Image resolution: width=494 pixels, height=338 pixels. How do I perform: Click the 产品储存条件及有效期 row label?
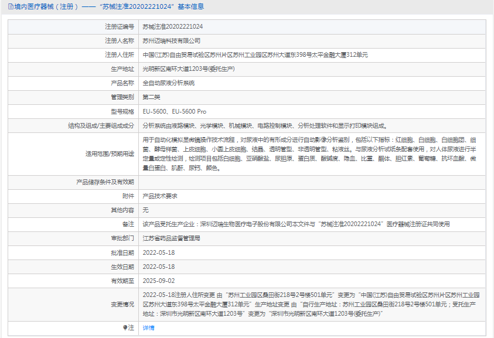[x=105, y=182]
